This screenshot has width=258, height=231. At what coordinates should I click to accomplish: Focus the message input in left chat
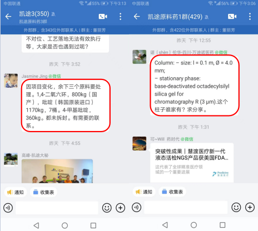(57, 208)
